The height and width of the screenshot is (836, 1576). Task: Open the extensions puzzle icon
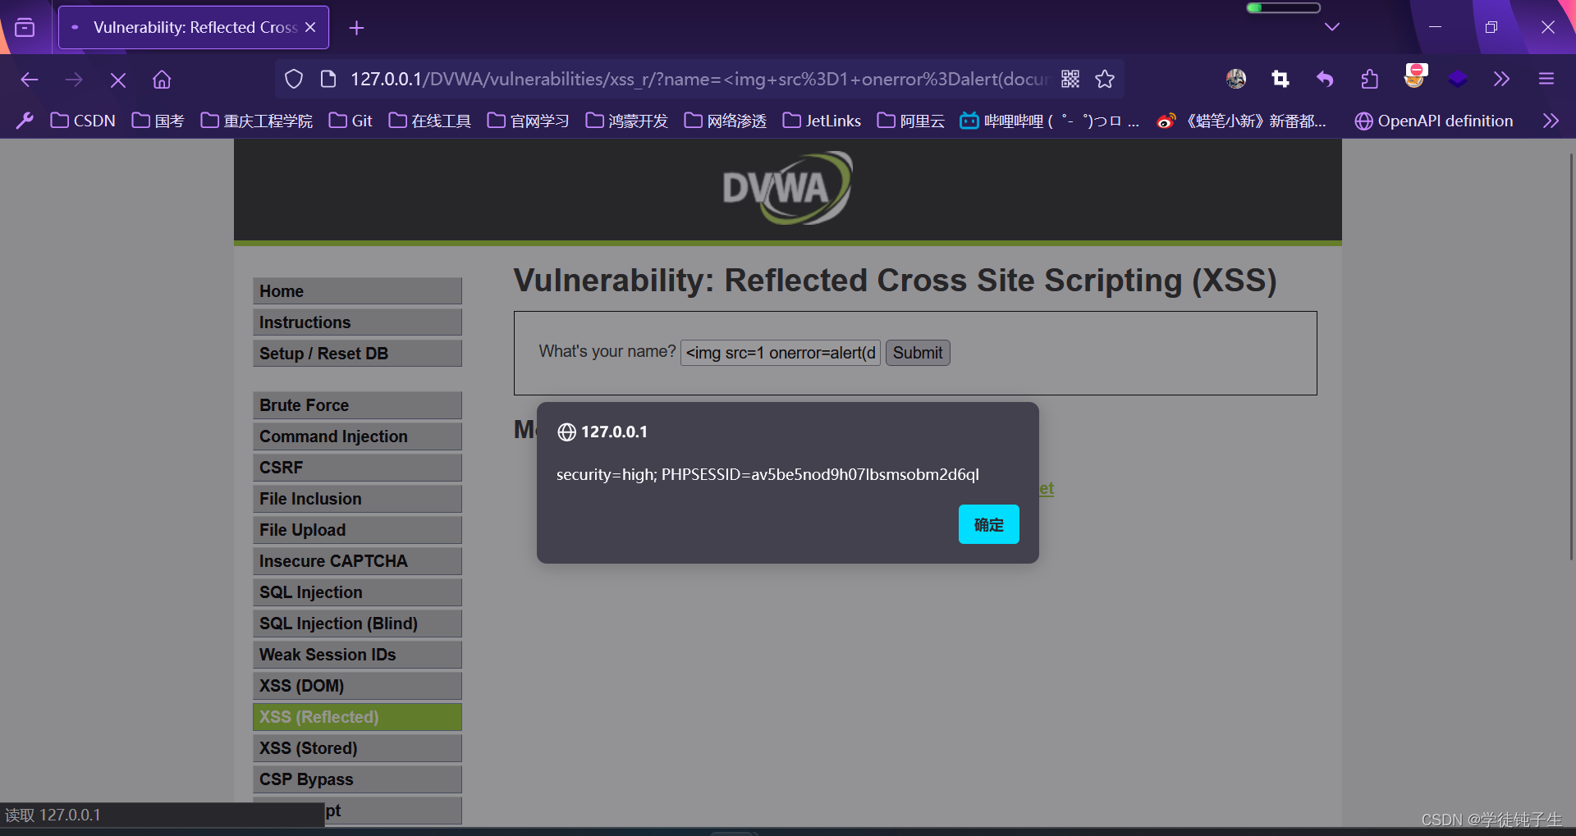point(1369,79)
